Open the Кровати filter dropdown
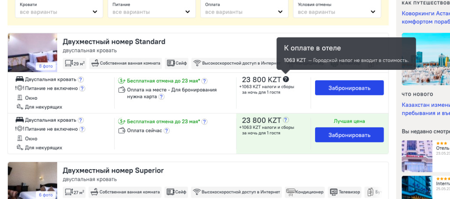450x199 pixels. click(x=59, y=9)
